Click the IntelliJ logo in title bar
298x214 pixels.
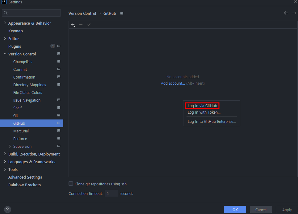pyautogui.click(x=4, y=2)
